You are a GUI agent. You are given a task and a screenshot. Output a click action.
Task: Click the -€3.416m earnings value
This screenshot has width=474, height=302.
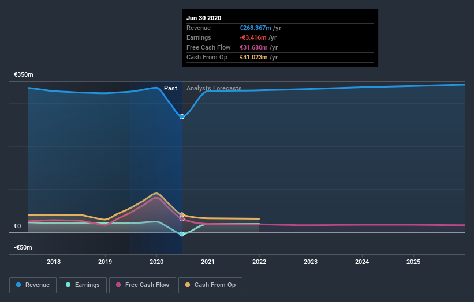click(253, 37)
